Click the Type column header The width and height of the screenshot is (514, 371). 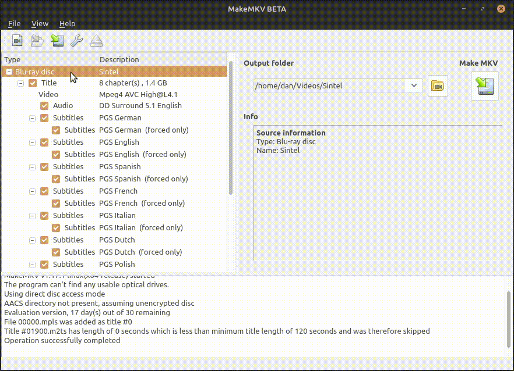click(x=49, y=59)
